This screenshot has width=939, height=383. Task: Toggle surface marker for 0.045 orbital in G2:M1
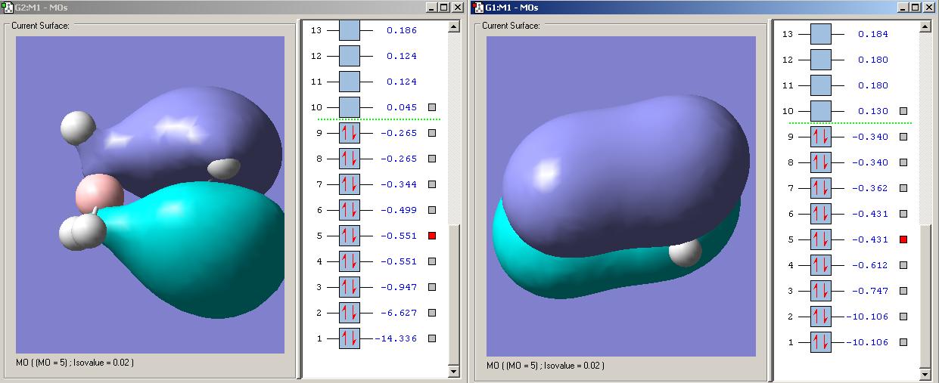point(432,107)
